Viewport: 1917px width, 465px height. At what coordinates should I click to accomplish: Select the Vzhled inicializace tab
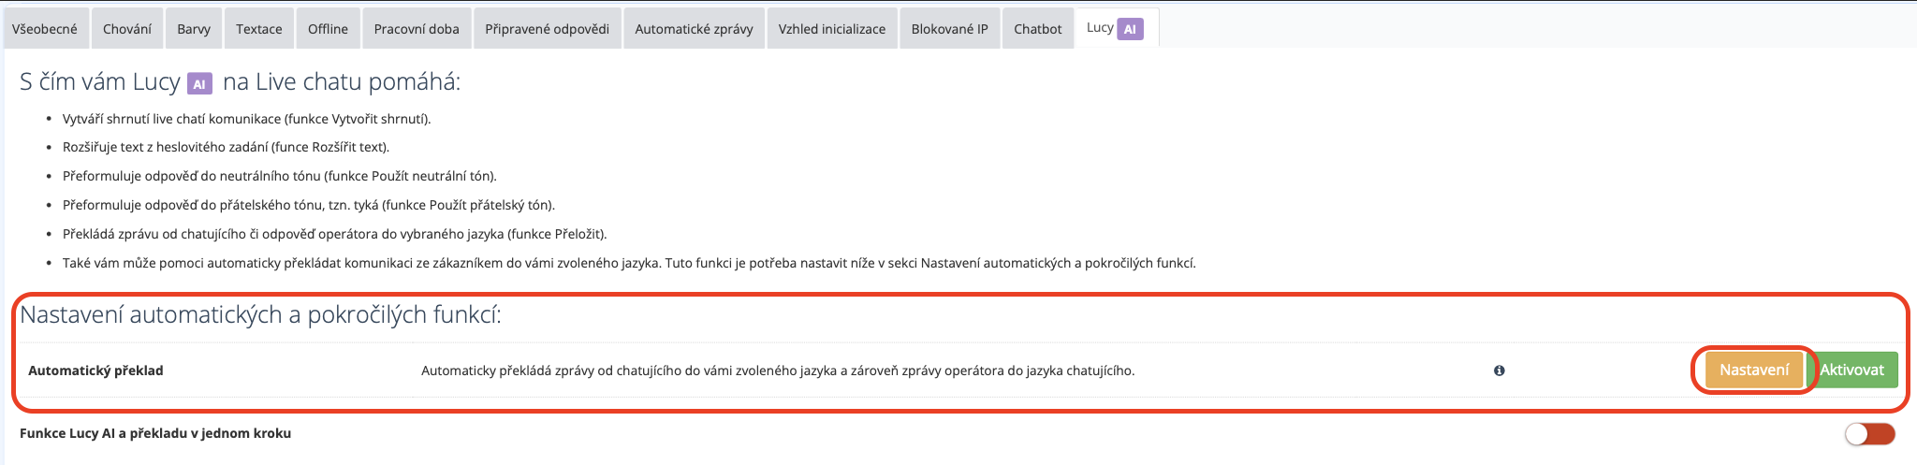coord(832,29)
